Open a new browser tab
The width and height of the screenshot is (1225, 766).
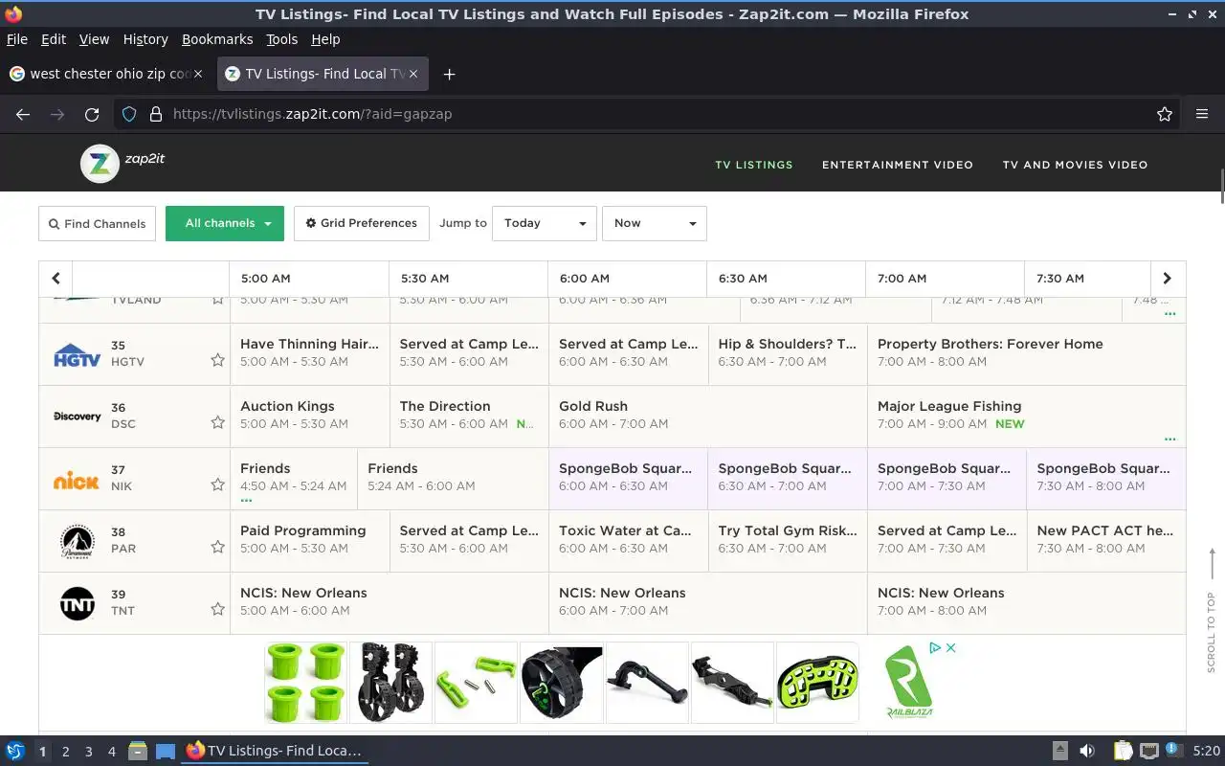(449, 74)
